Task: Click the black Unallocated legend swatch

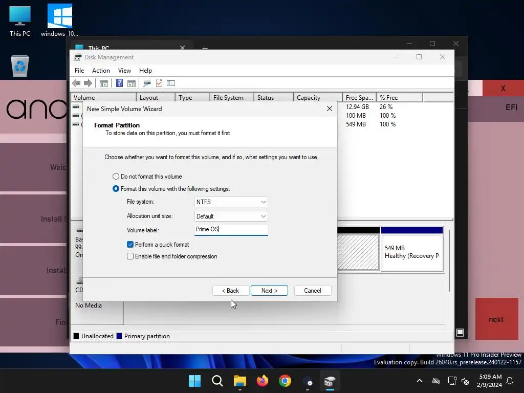Action: coord(76,336)
